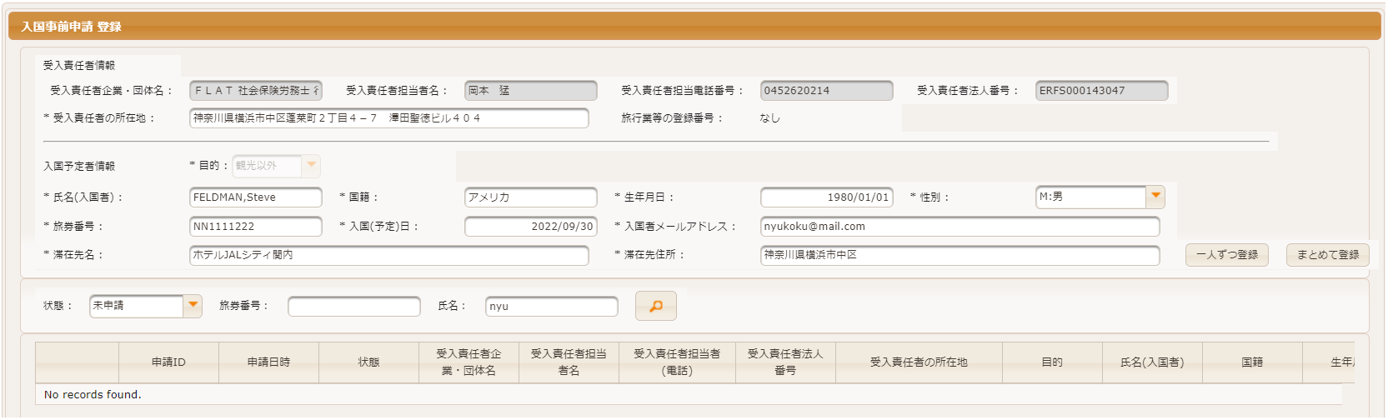Click the 入国(予定)日 entry date field
Viewport: 1388px width, 420px height.
pos(530,227)
